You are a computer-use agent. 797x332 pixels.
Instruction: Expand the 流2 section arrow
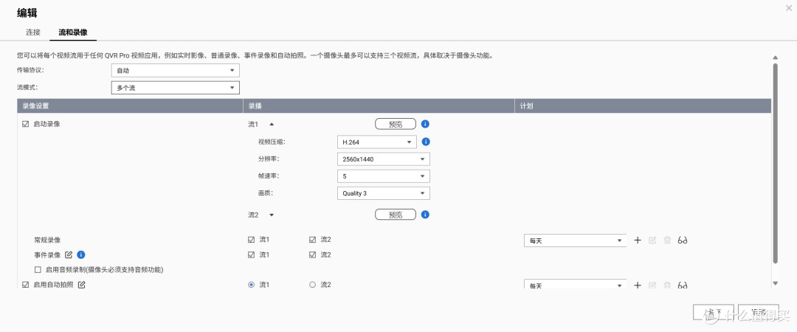coord(272,215)
